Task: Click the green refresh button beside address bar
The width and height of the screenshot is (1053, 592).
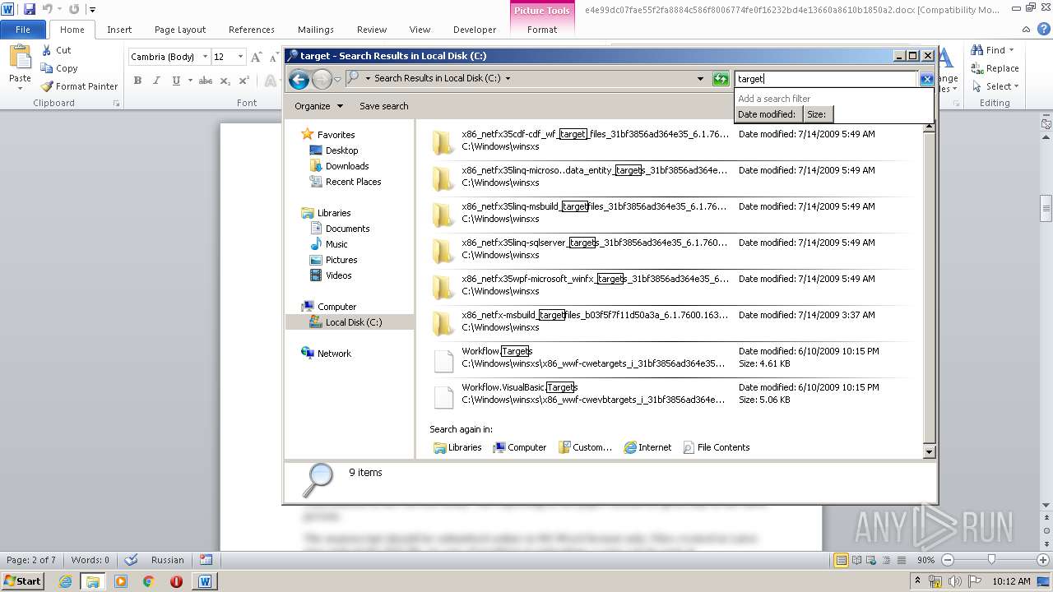Action: pos(721,79)
